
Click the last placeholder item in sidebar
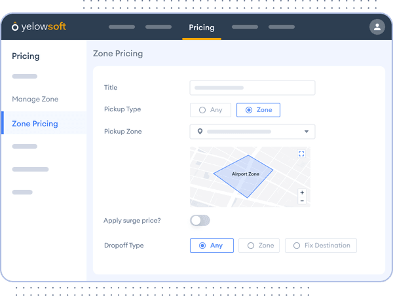click(x=22, y=192)
